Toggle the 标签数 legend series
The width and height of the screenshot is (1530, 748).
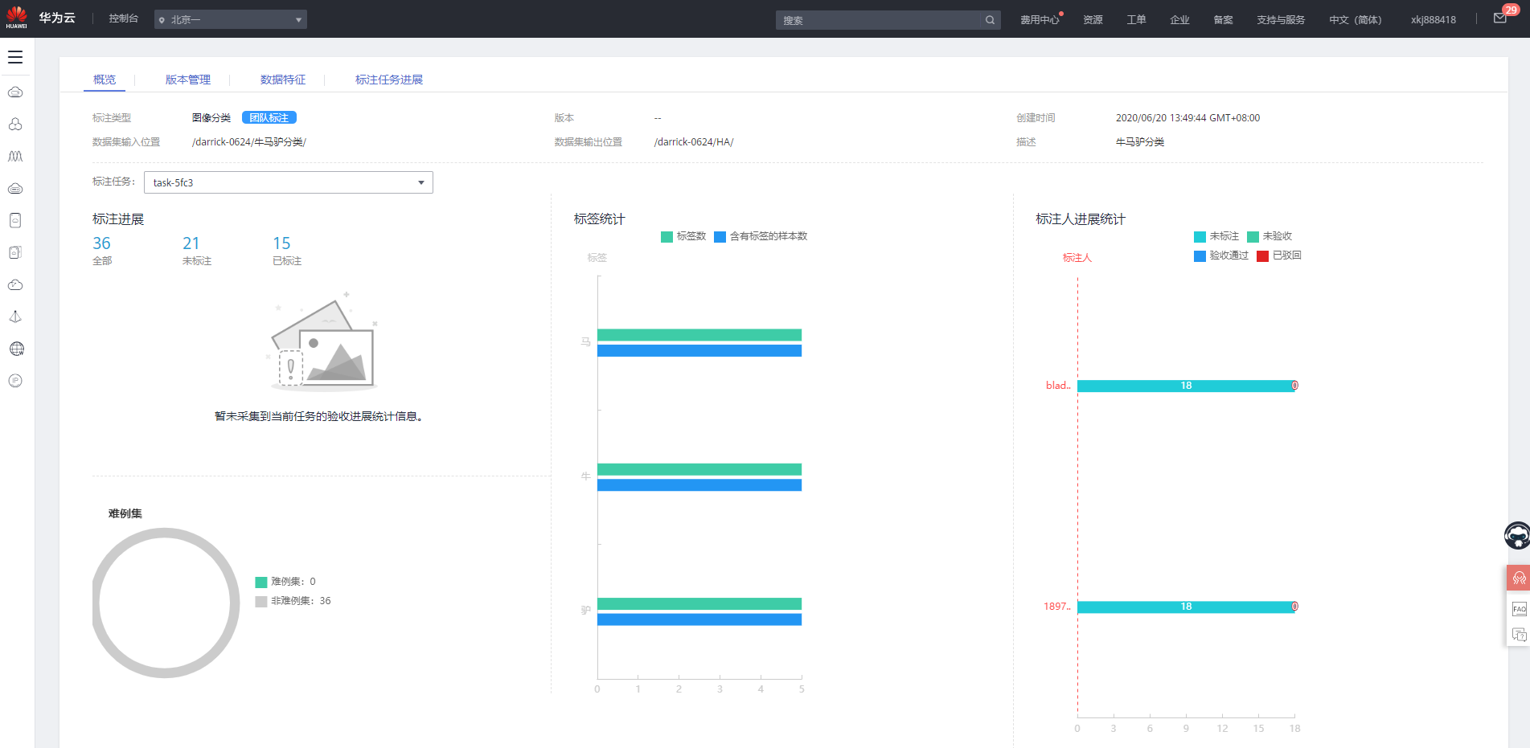point(683,236)
